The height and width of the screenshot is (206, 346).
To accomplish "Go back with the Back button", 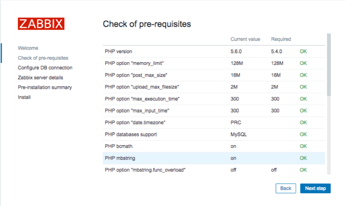I will pyautogui.click(x=286, y=188).
